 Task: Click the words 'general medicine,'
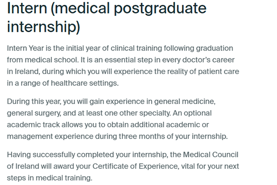point(185,101)
